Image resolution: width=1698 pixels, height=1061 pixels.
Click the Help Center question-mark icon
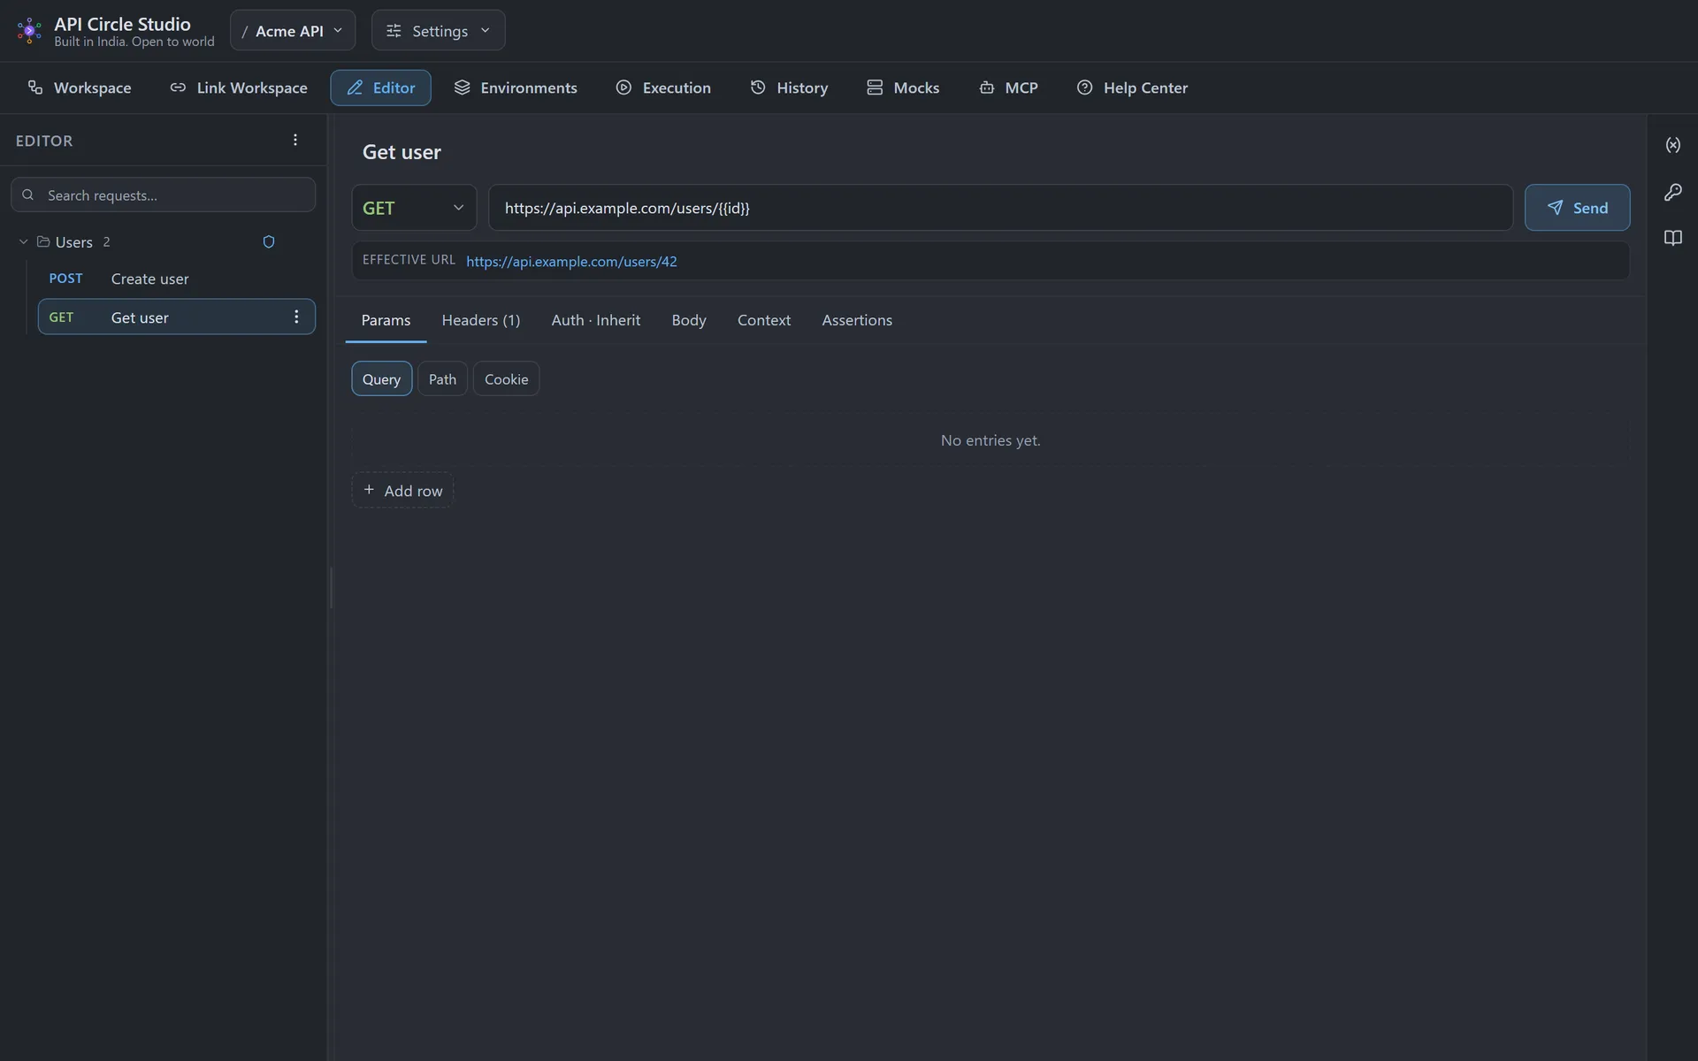(x=1084, y=87)
